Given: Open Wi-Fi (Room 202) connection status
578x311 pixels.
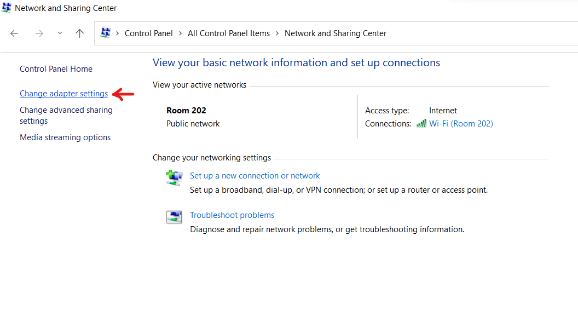Looking at the screenshot, I should [461, 124].
